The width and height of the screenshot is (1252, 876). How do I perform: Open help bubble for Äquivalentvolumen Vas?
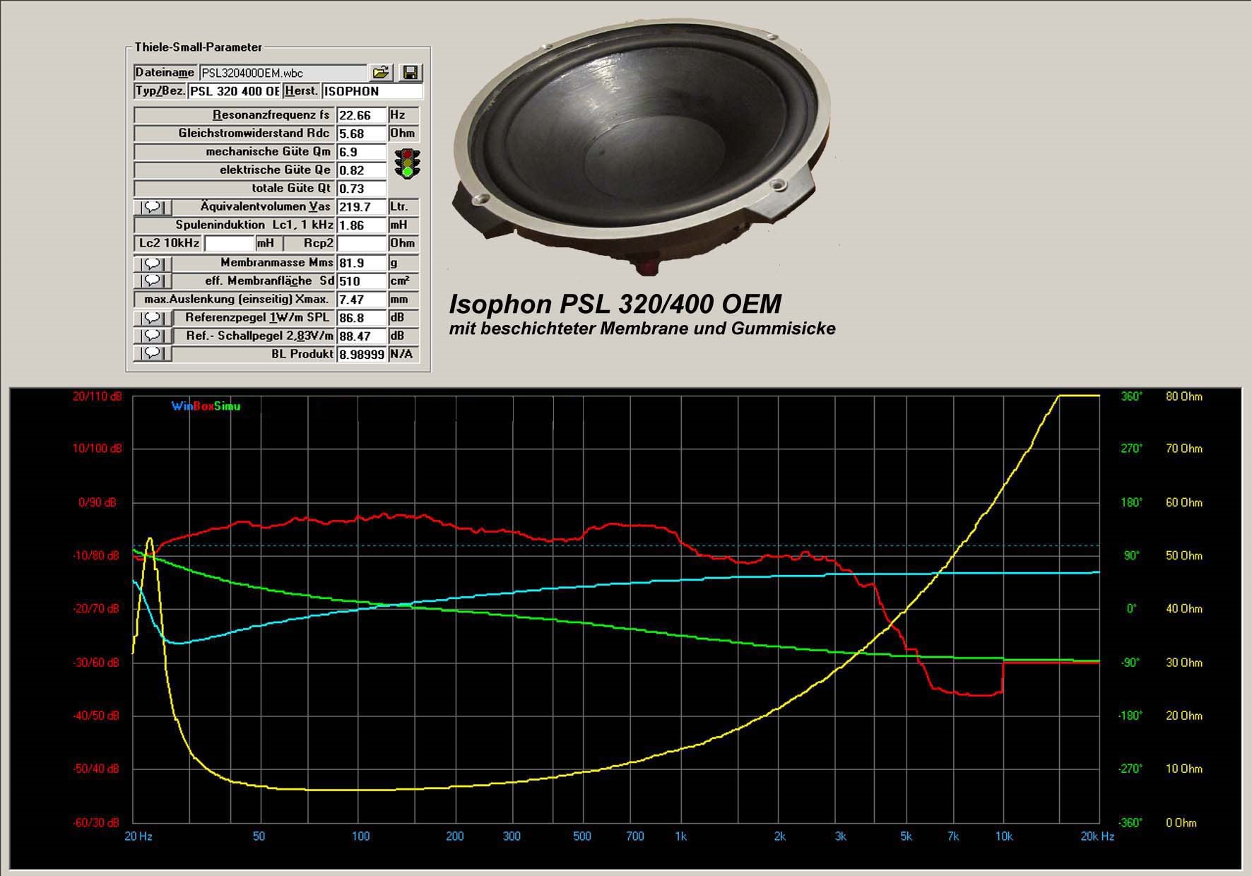tap(153, 208)
